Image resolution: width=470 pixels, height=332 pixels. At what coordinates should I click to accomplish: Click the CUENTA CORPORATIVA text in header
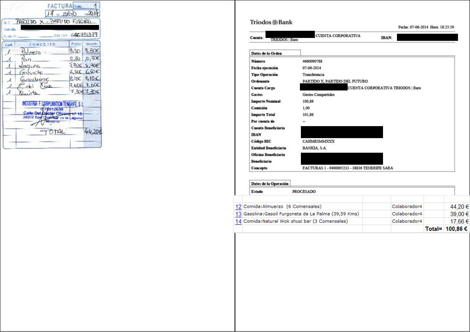tap(338, 36)
